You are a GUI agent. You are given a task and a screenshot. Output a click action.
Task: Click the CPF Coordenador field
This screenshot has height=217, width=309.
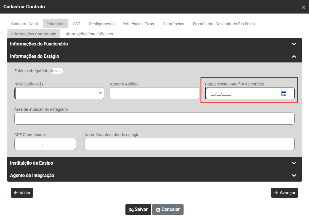click(45, 144)
